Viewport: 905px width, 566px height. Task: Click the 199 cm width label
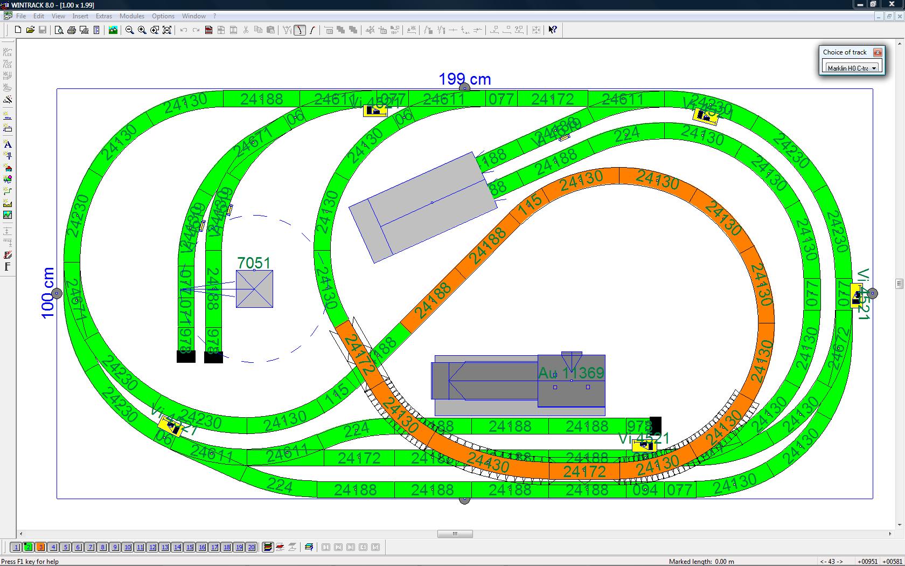[x=465, y=79]
